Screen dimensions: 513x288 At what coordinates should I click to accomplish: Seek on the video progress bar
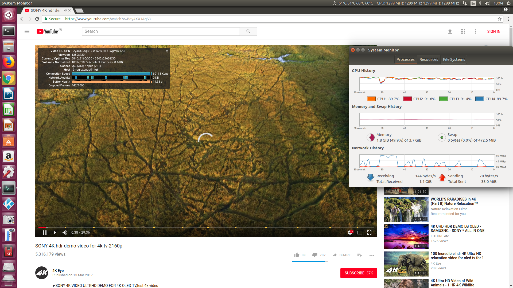tap(206, 227)
